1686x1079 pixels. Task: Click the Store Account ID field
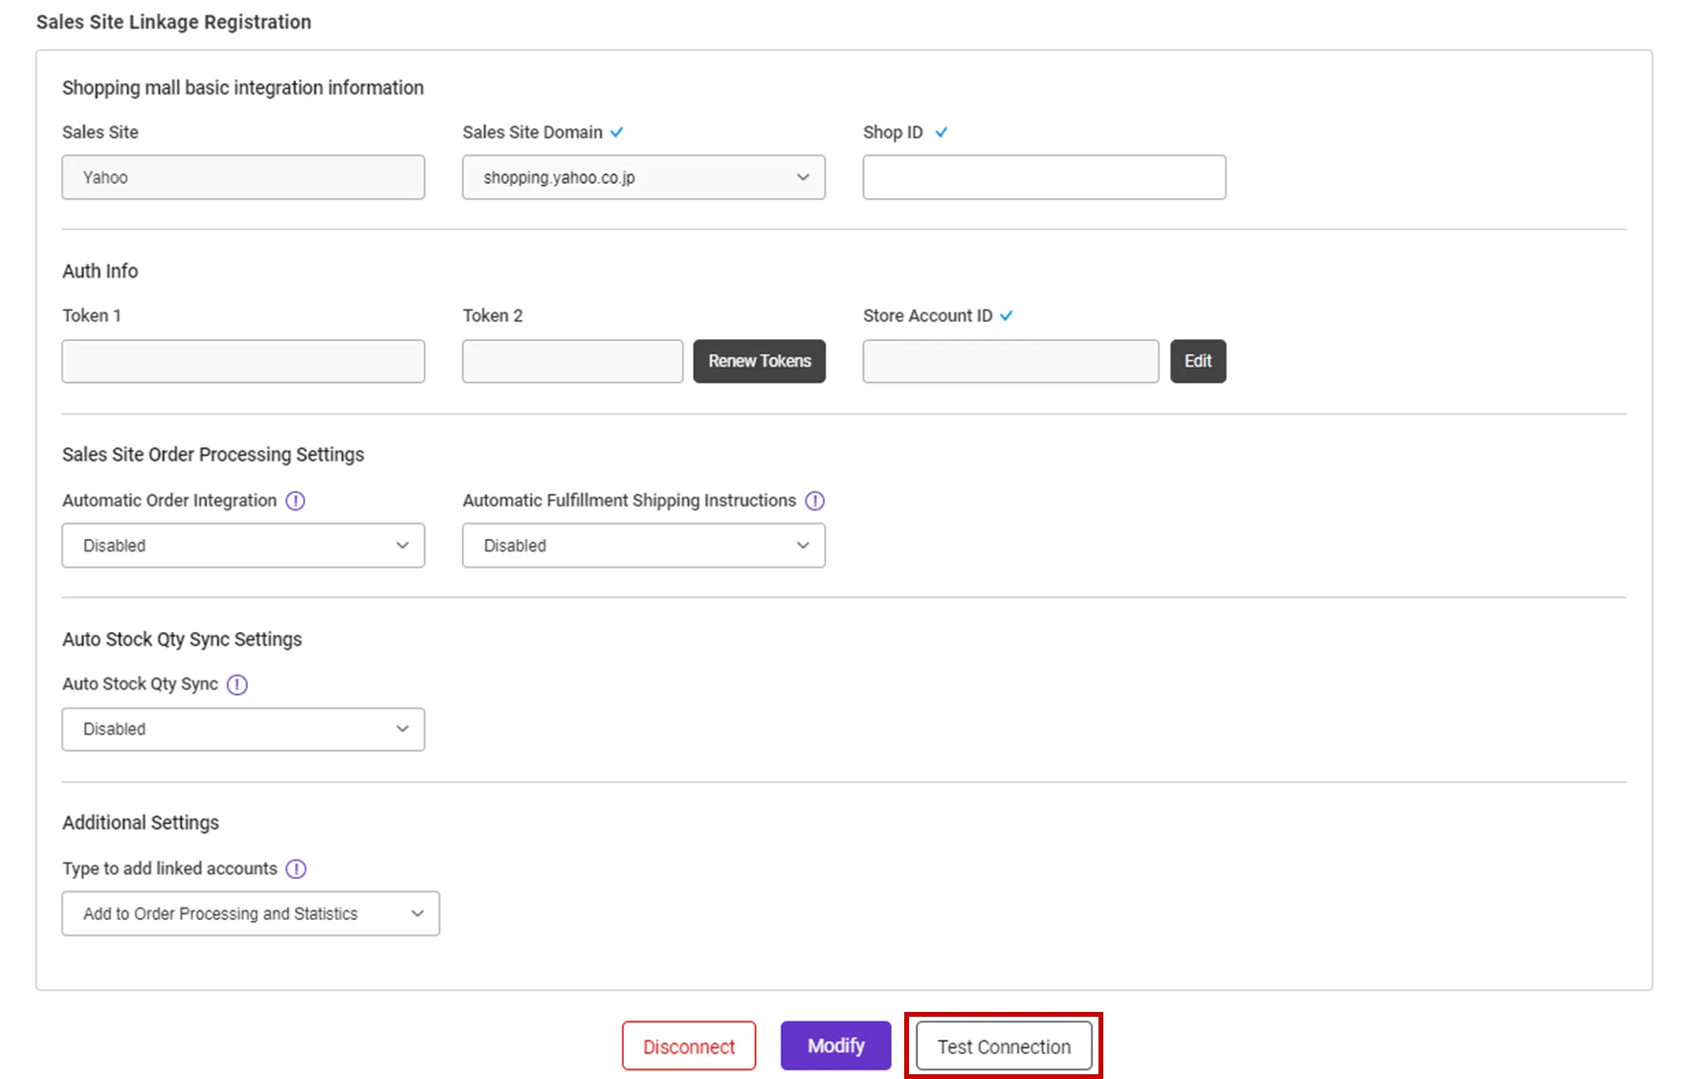pyautogui.click(x=1010, y=361)
